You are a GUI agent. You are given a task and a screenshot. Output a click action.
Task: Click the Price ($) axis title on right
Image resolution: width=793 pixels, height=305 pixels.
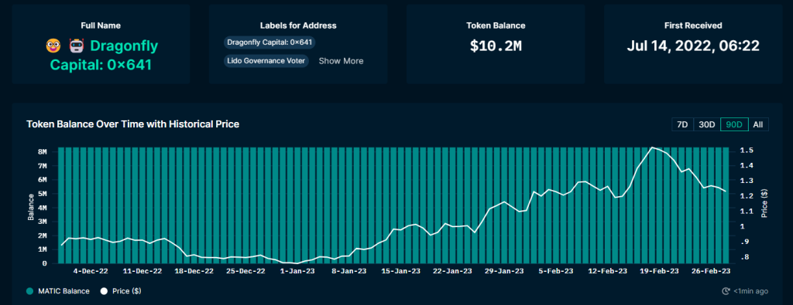(x=764, y=203)
